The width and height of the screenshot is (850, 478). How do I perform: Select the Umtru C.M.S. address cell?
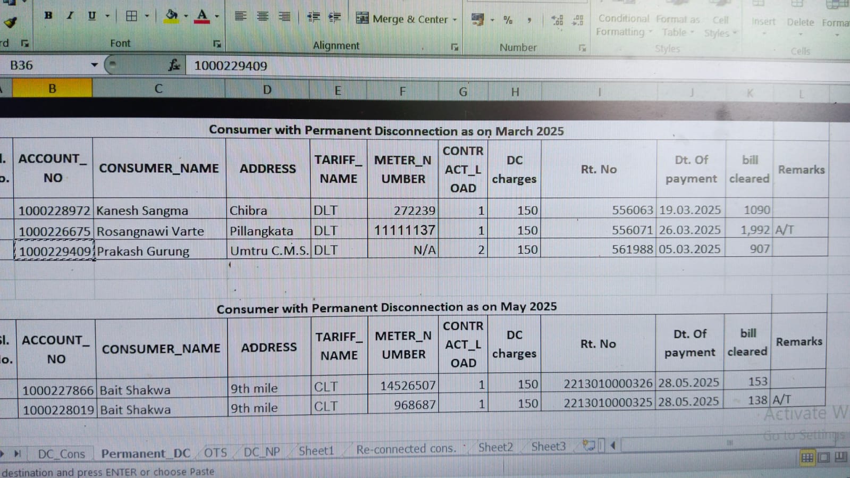[x=269, y=250]
